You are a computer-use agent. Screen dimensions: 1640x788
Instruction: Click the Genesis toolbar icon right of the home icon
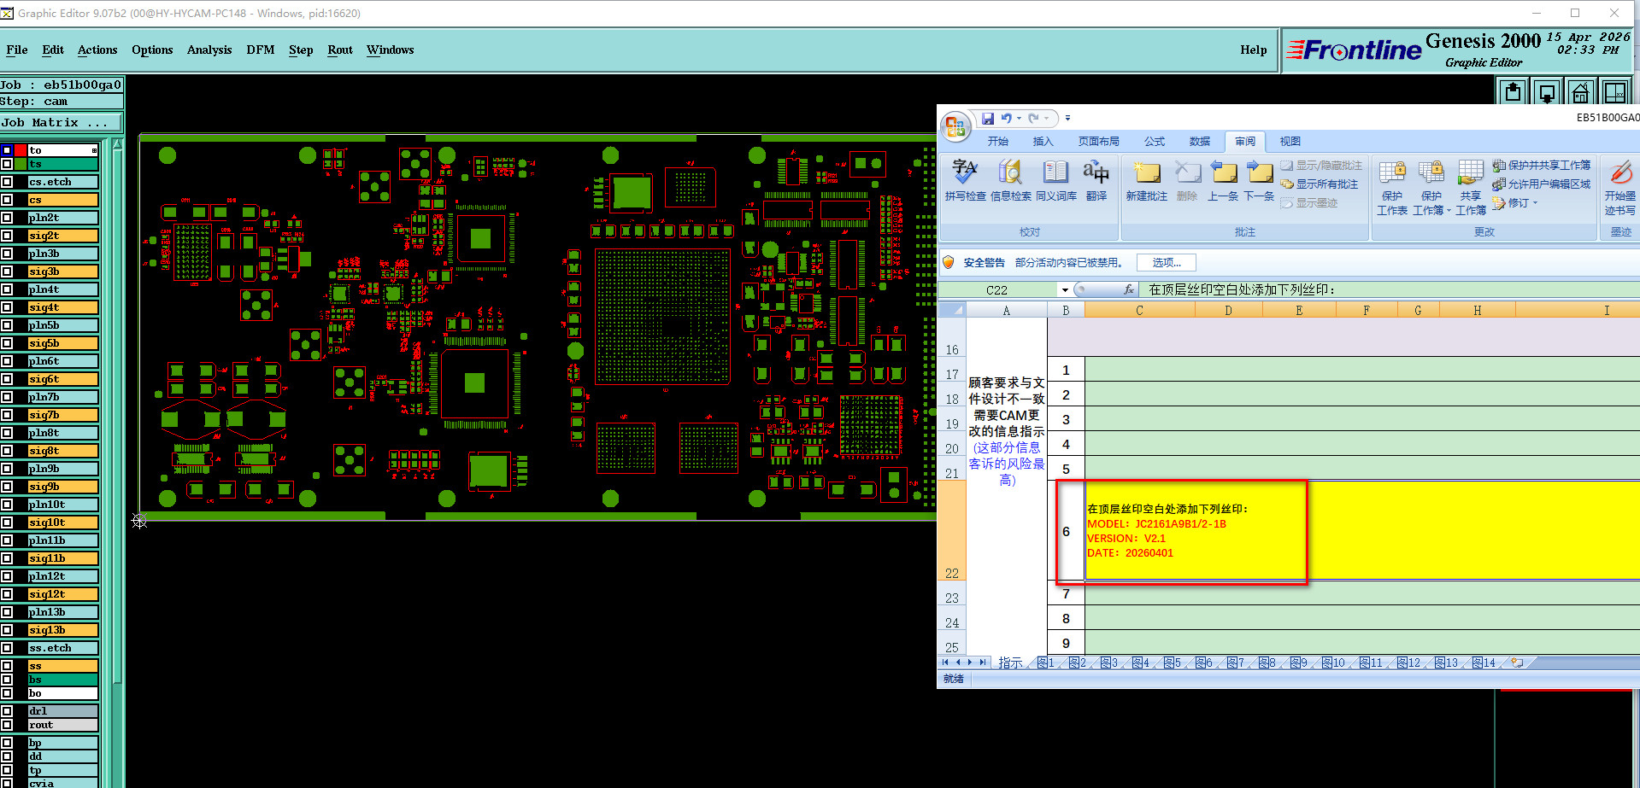[1615, 91]
